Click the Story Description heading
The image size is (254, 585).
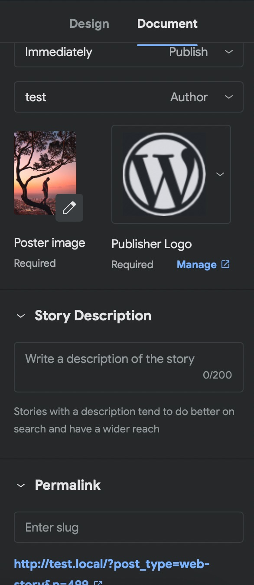[93, 316]
